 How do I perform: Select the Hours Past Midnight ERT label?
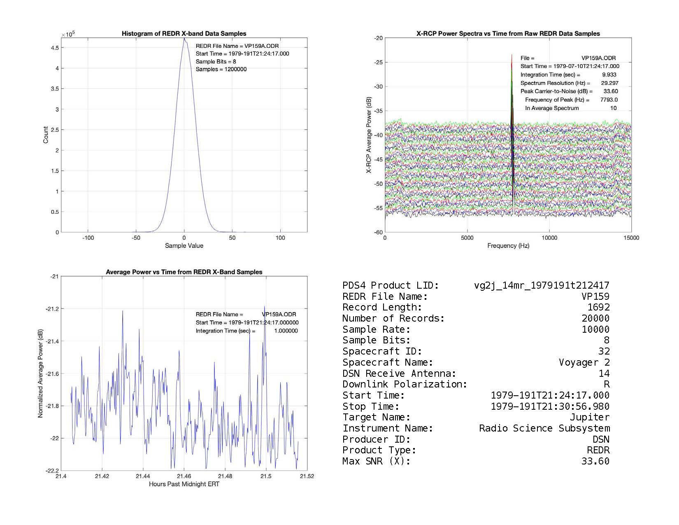184,484
